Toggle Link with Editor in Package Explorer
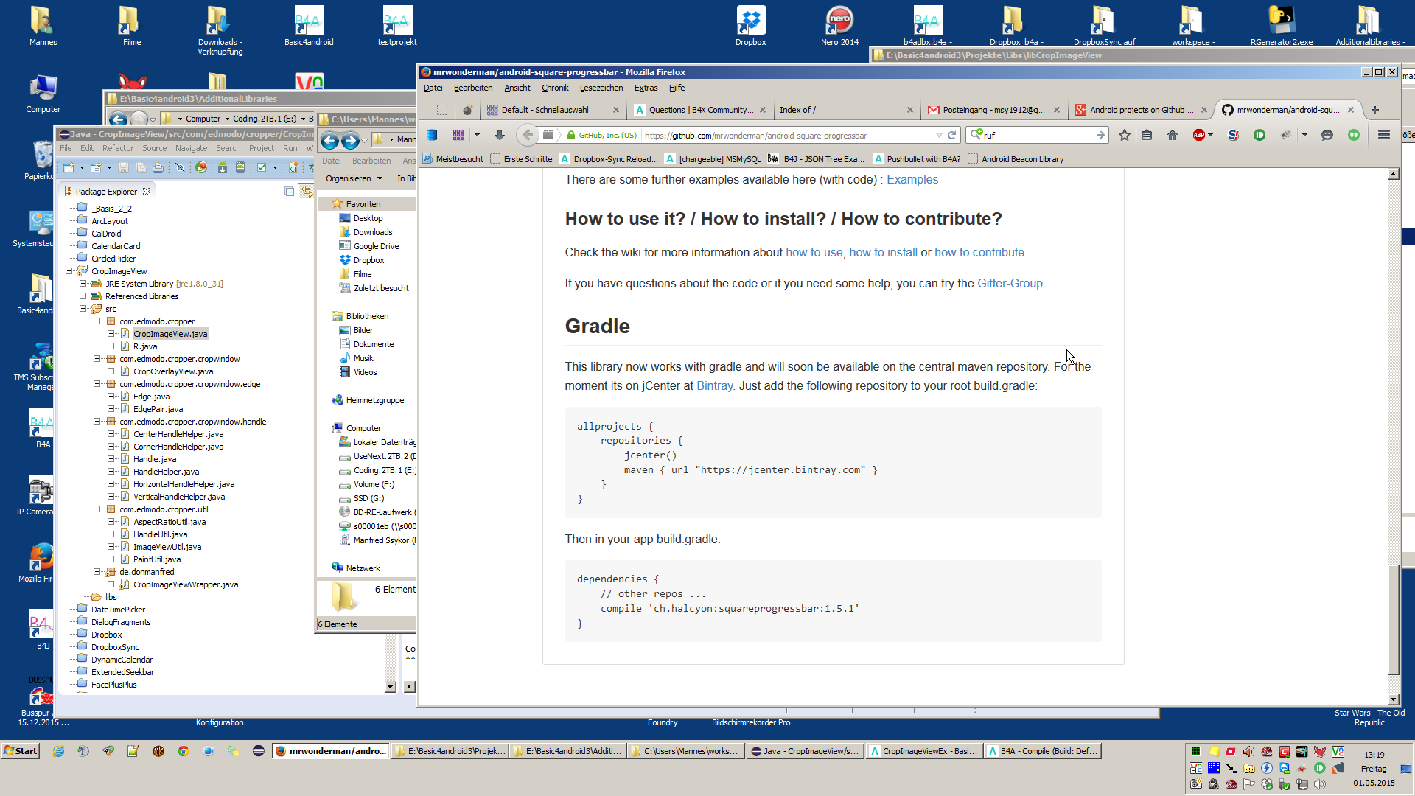 tap(307, 192)
